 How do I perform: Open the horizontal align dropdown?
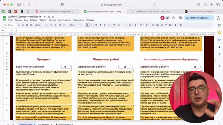tap(131, 25)
